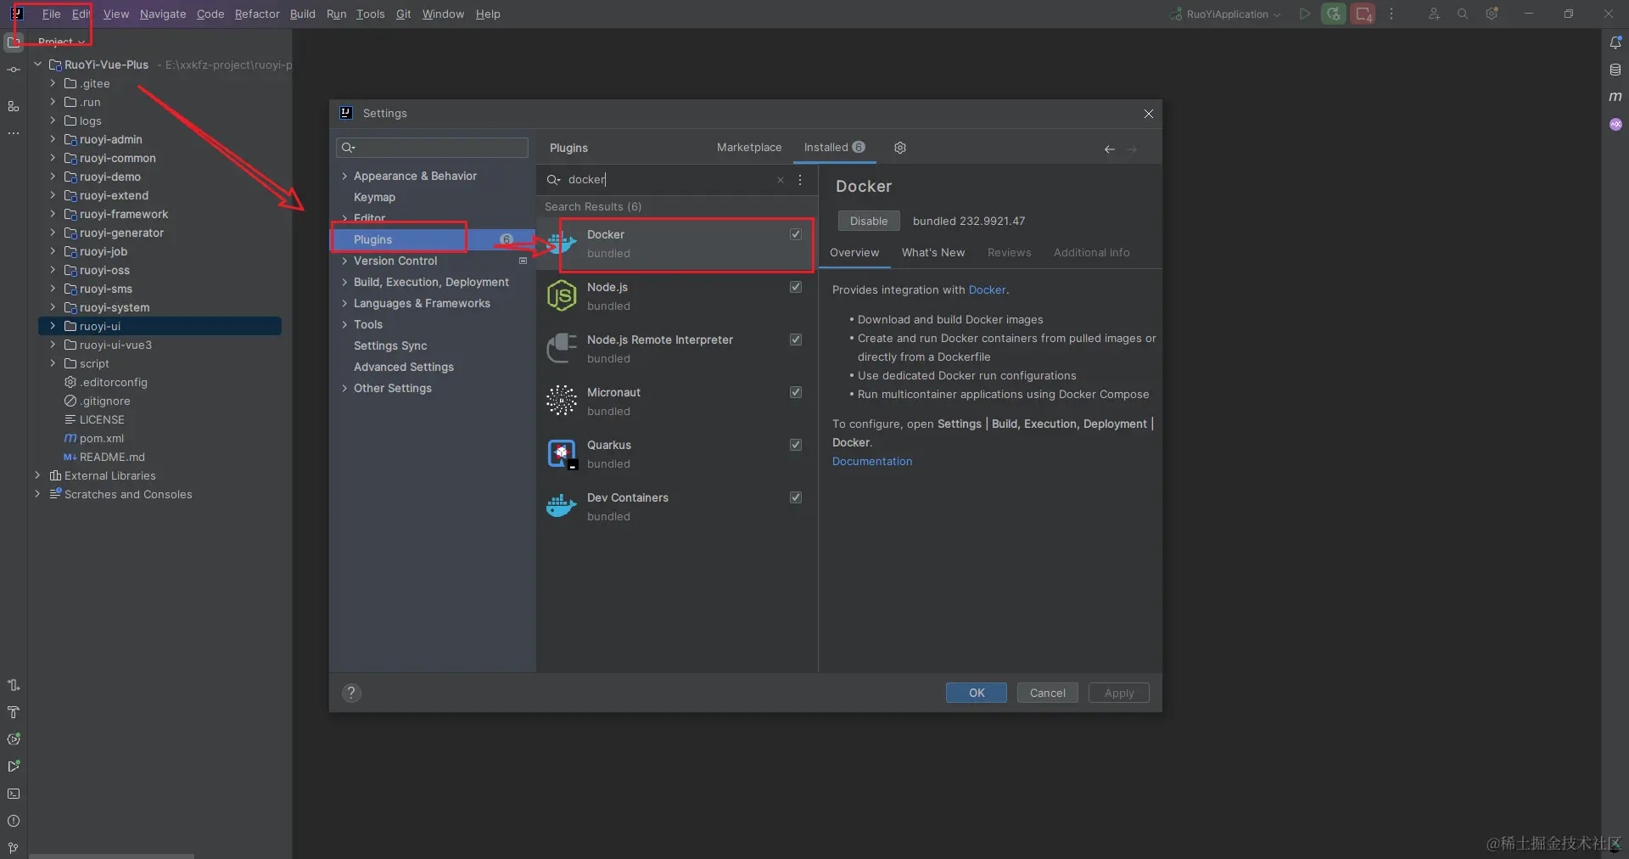This screenshot has height=859, width=1629.
Task: Open the Refactor menu
Action: pyautogui.click(x=257, y=14)
